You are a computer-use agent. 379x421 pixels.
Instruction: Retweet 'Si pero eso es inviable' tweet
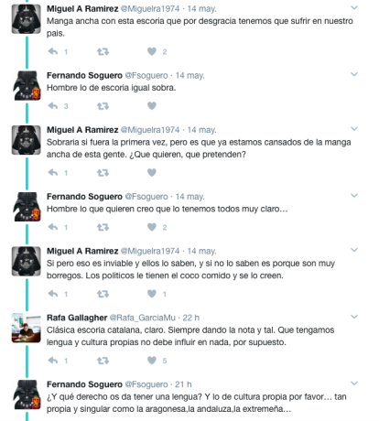103,294
